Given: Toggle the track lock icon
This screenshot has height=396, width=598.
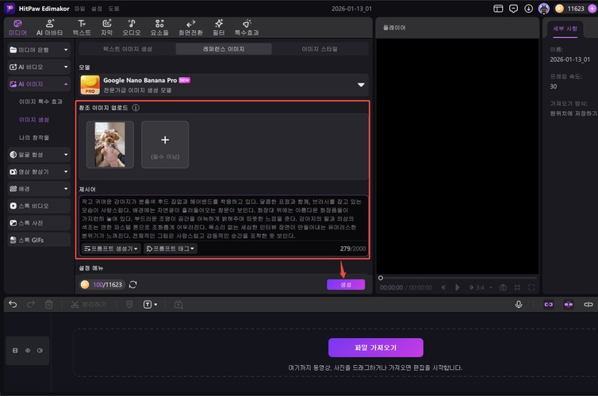Looking at the screenshot, I should pos(15,350).
